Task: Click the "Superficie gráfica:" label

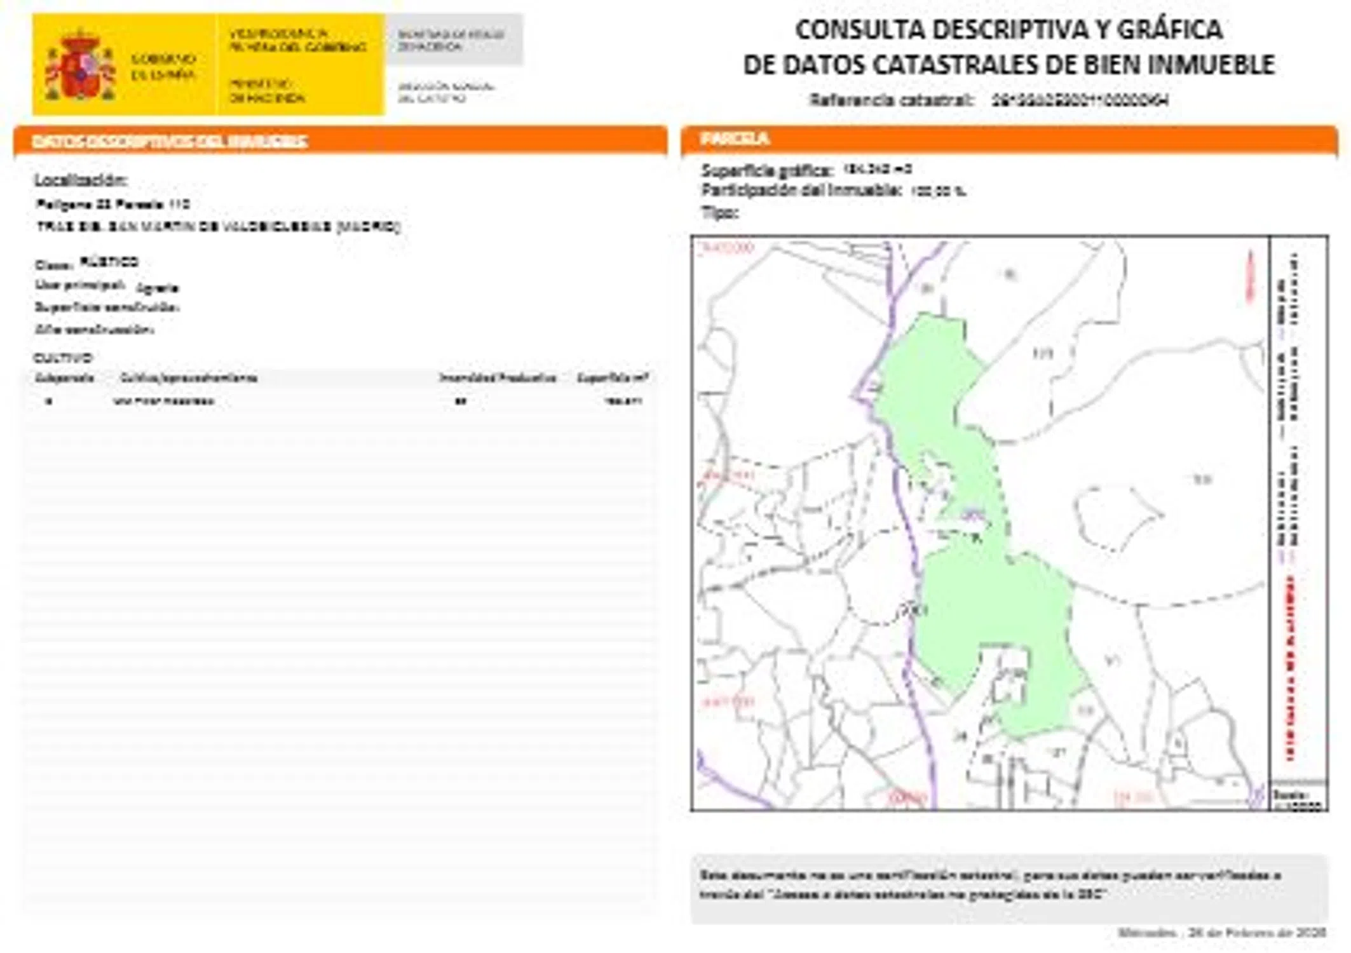Action: (767, 170)
